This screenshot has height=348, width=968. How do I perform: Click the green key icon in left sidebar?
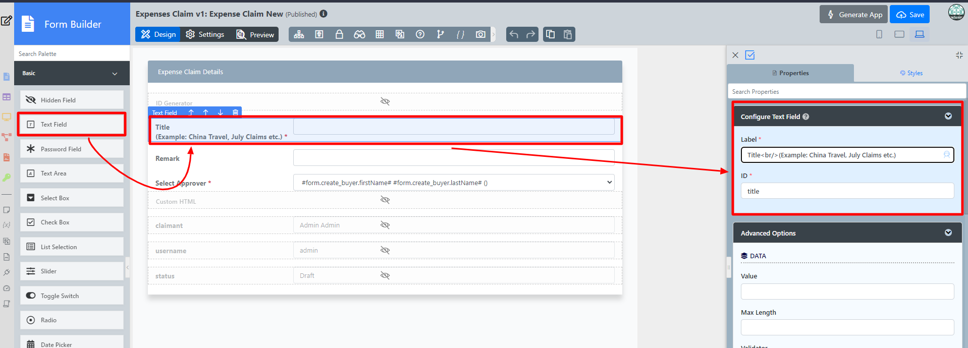point(7,177)
